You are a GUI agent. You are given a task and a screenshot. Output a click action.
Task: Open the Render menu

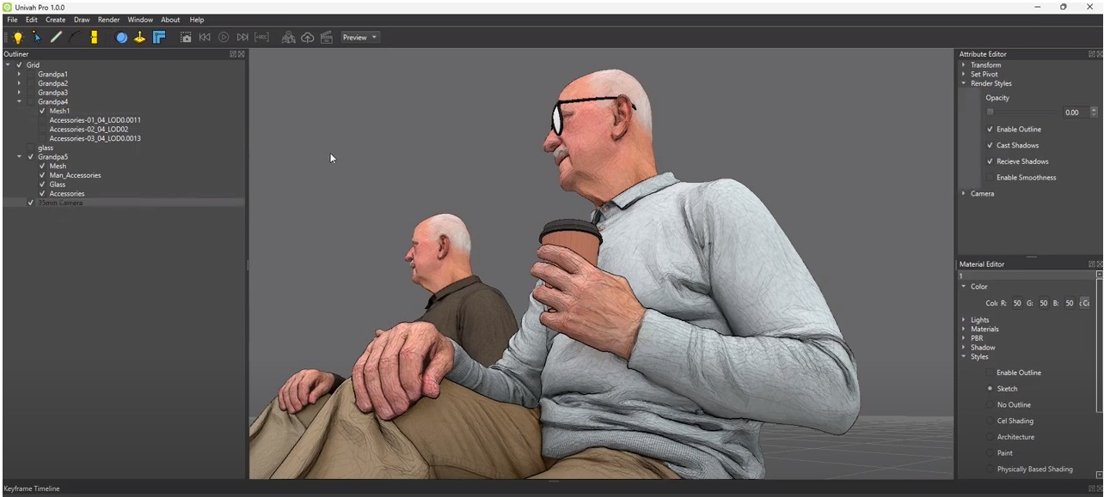tap(108, 20)
